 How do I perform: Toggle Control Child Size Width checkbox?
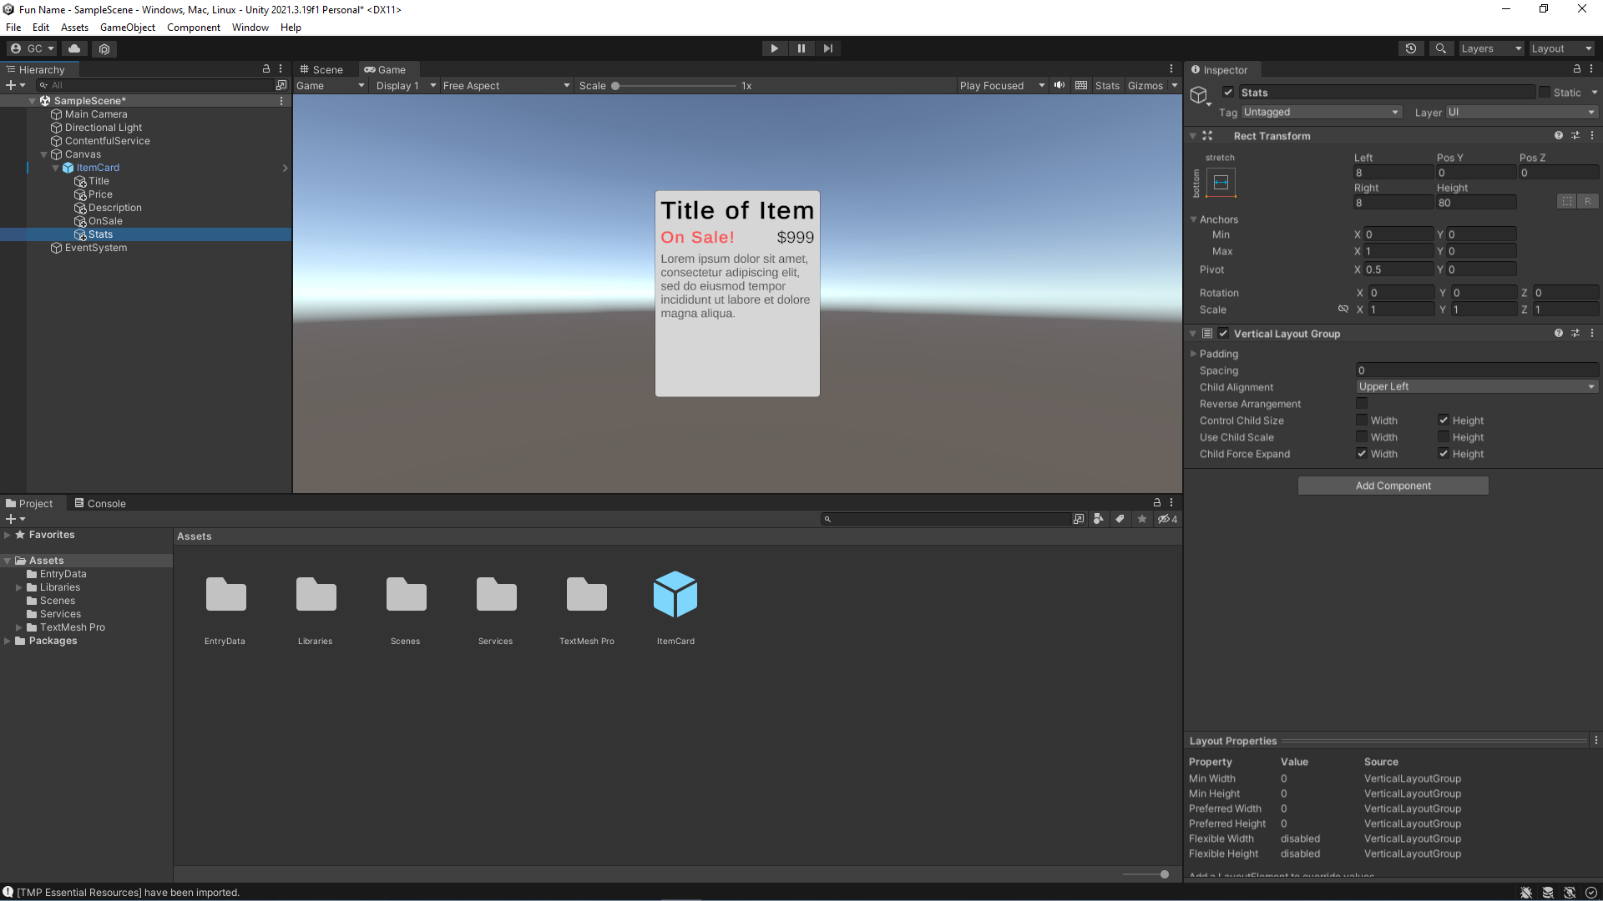coord(1362,420)
